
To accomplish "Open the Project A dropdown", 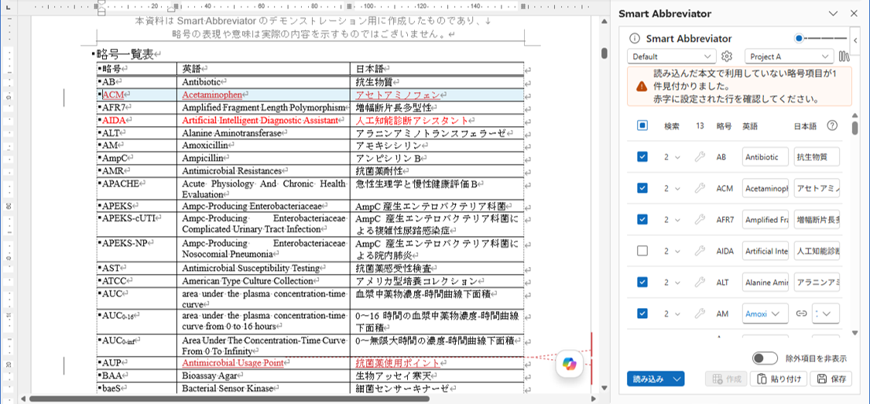I will [789, 56].
